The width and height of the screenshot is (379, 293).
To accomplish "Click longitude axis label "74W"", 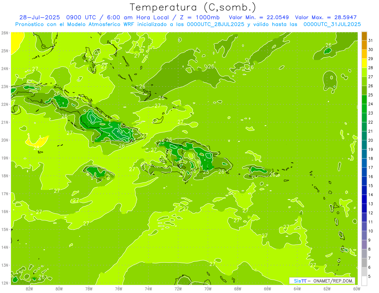I will [148, 289].
